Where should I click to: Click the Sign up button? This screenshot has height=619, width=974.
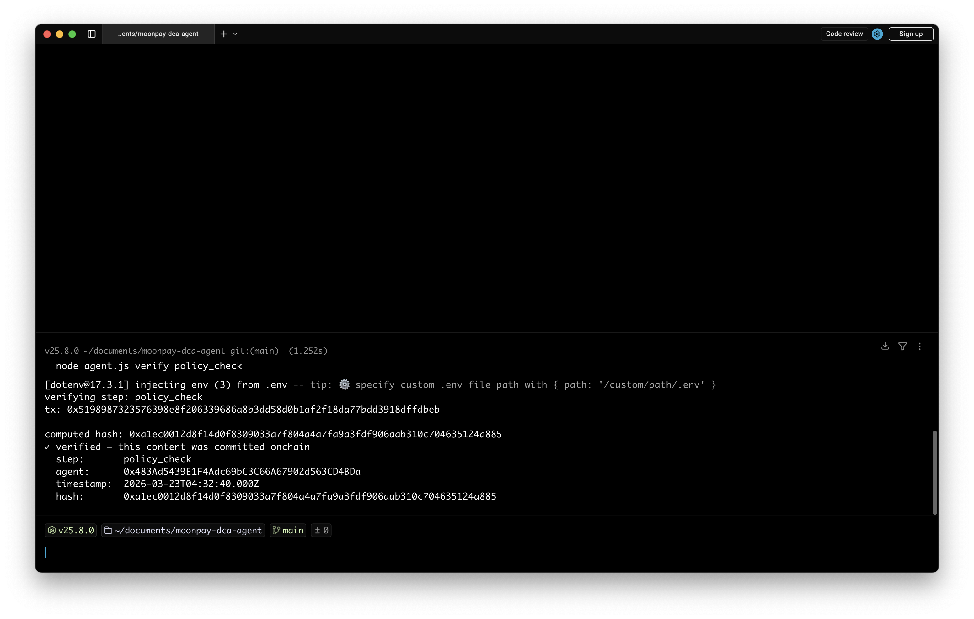(x=911, y=34)
